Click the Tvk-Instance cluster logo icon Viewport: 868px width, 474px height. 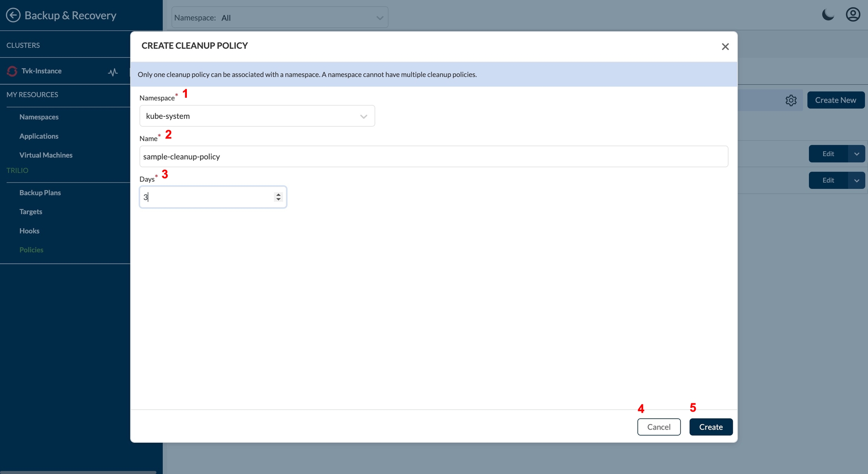point(12,71)
